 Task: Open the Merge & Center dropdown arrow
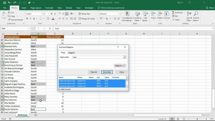coord(97,19)
